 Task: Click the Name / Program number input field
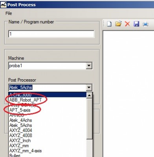[51, 34]
